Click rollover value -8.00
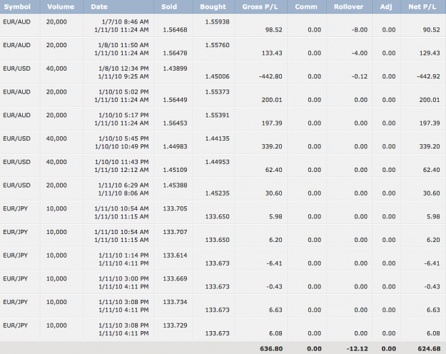Screen dimensions: 446x354 tap(359, 30)
